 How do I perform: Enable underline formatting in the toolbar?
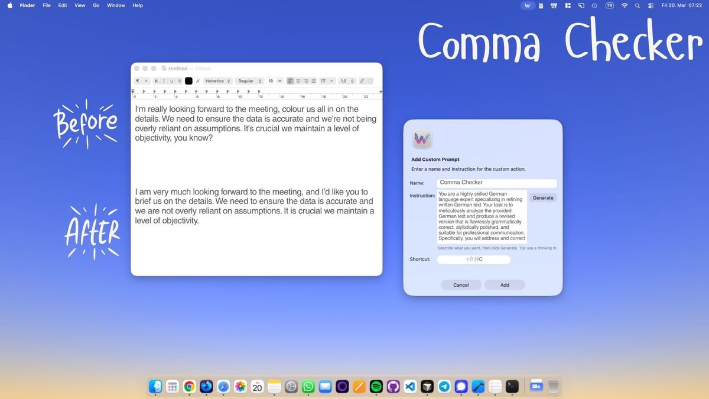tap(171, 81)
